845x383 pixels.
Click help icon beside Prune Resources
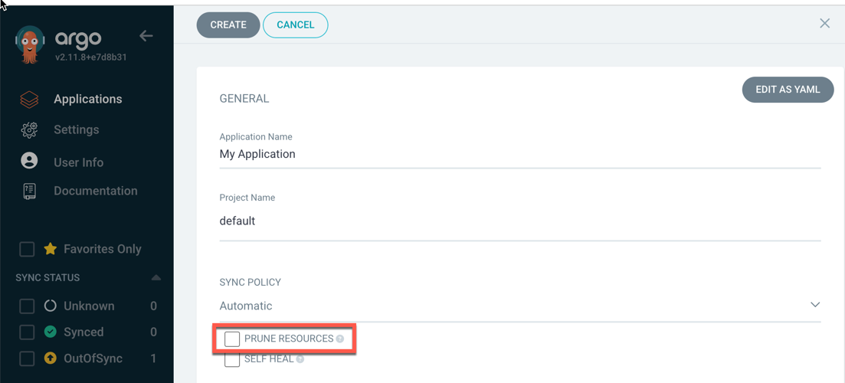tap(340, 339)
